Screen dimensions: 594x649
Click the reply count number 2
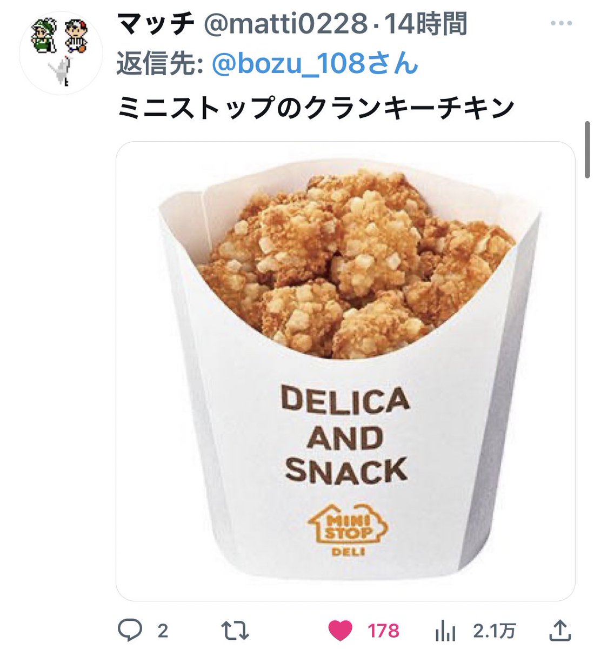pos(163,631)
